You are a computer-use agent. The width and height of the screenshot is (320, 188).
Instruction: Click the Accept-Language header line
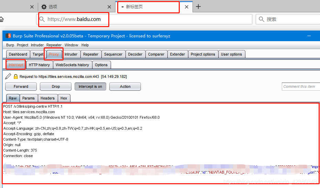click(73, 129)
